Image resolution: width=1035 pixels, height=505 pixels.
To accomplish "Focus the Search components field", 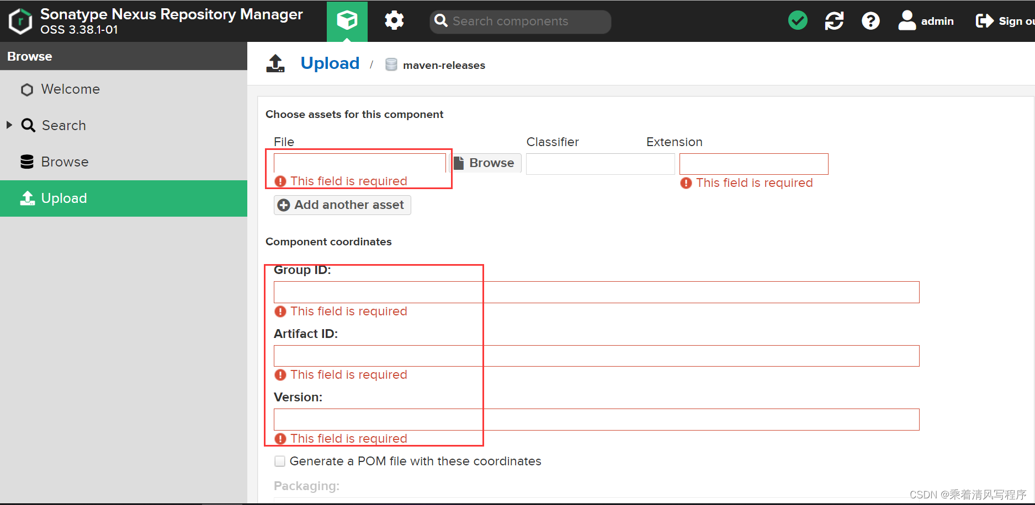I will pyautogui.click(x=520, y=22).
